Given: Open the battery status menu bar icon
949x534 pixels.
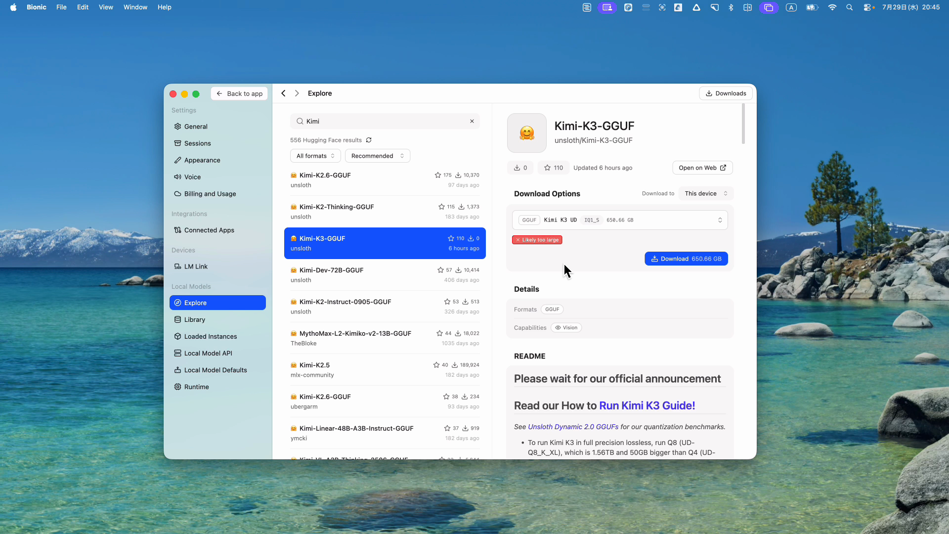Looking at the screenshot, I should click(x=812, y=7).
